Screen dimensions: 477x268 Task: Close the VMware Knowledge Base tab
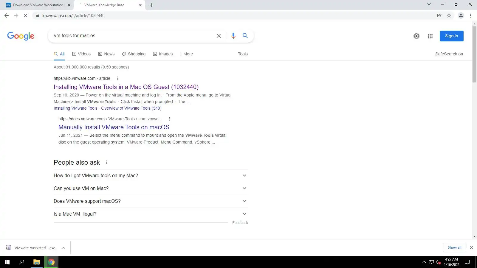[140, 5]
